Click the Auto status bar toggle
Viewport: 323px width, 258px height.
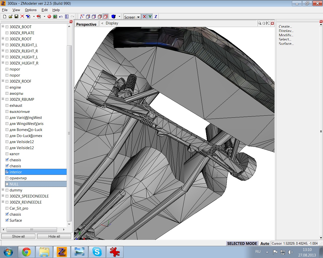(265, 243)
